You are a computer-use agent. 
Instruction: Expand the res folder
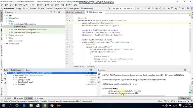coord(7,38)
